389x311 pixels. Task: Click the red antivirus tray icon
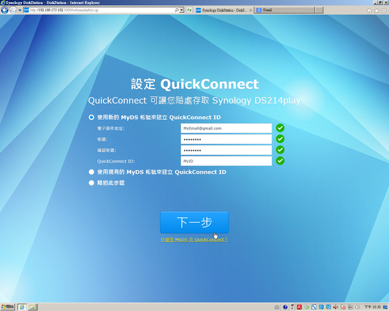coord(299,307)
